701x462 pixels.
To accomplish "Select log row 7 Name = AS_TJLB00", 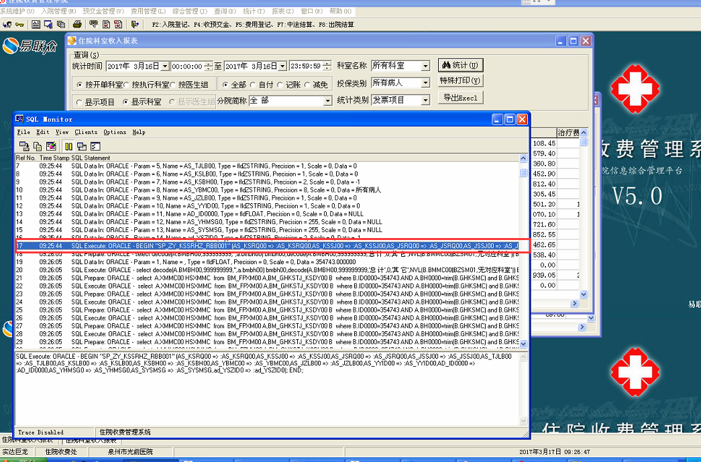I will [267, 166].
